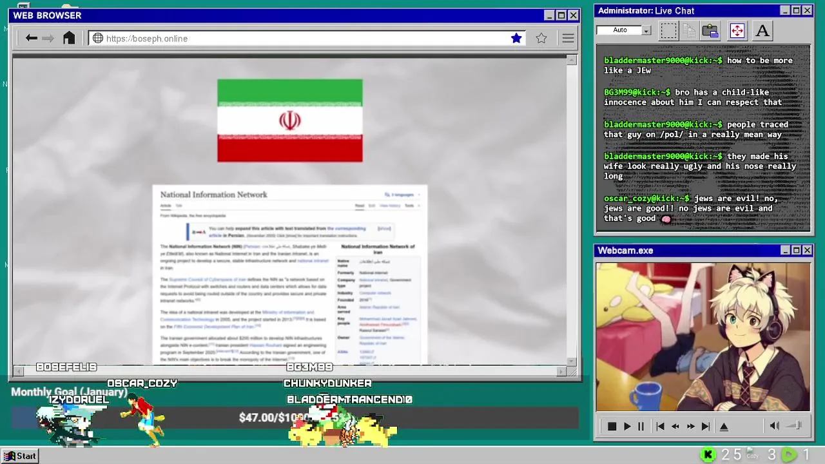Click the BG3M99 'child-like innocence' chat message

pos(693,97)
